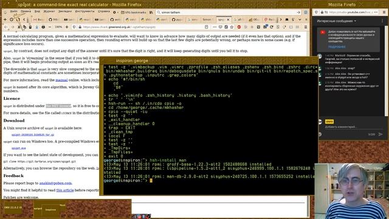Click the search go arrow
The image size is (389, 219).
tap(298, 12)
